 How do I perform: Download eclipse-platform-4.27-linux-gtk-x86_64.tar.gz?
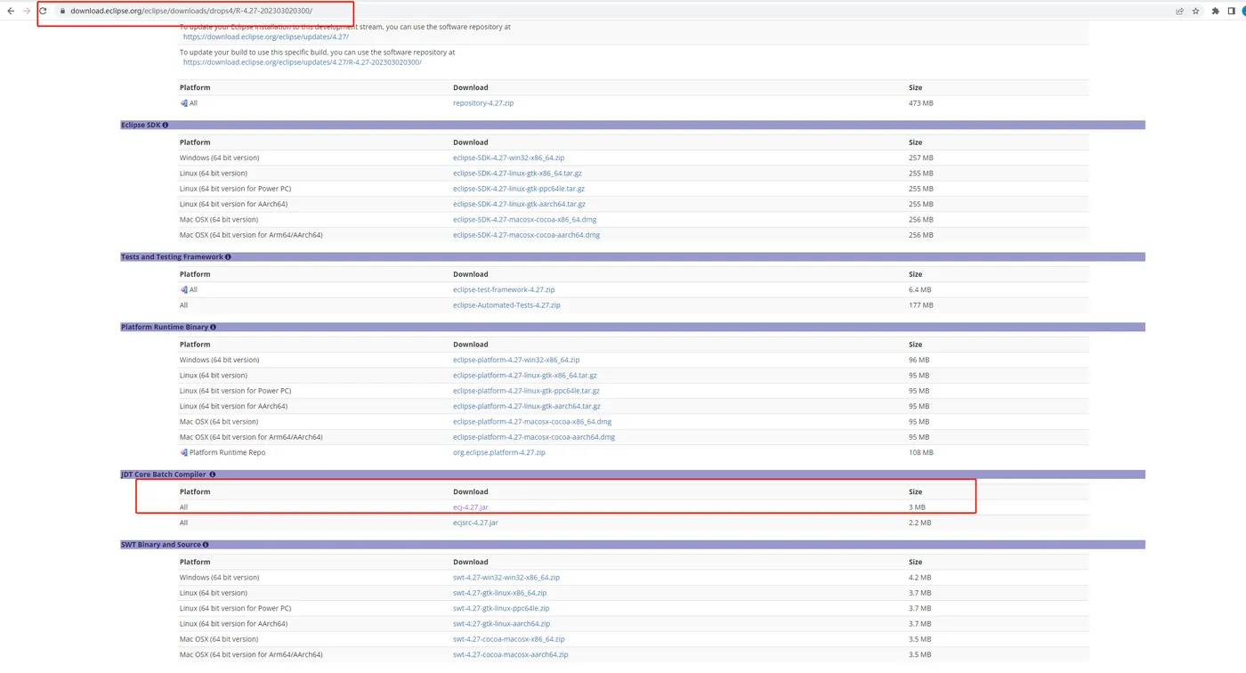click(x=525, y=376)
